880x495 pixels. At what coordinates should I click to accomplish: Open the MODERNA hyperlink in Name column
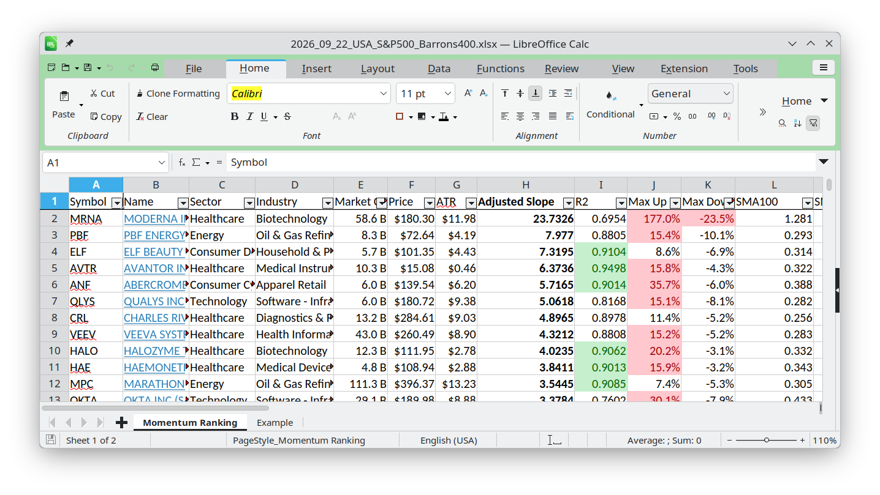(x=154, y=218)
